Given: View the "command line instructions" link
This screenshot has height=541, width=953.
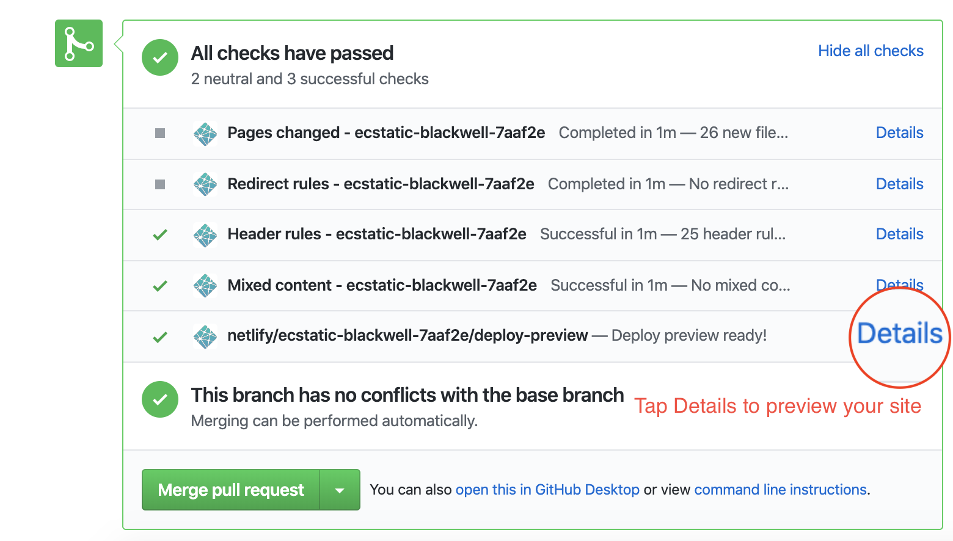Looking at the screenshot, I should [780, 489].
